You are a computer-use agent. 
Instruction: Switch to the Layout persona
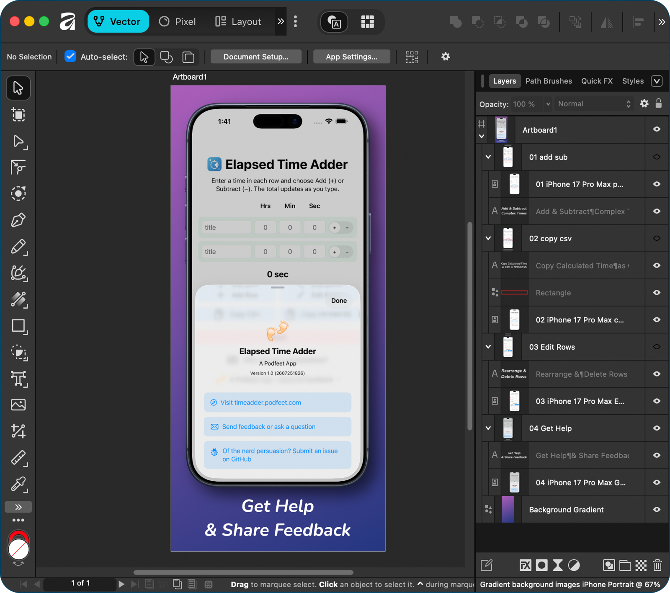(x=238, y=21)
